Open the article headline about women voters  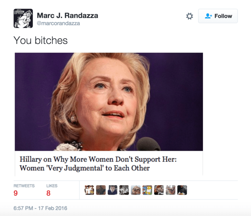(98, 163)
